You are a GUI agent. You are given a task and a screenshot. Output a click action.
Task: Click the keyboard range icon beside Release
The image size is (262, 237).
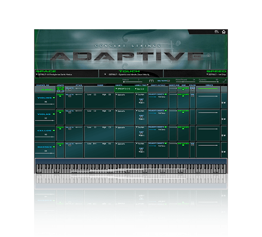pos(151,81)
